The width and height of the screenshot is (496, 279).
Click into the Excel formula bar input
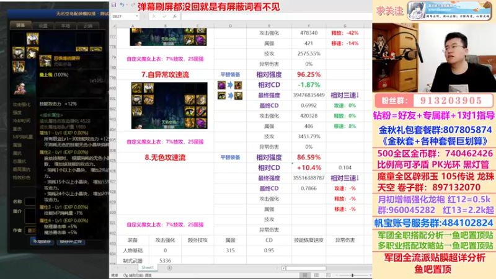(x=276, y=16)
